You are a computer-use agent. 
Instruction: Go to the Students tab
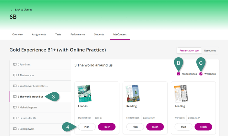tap(99, 34)
